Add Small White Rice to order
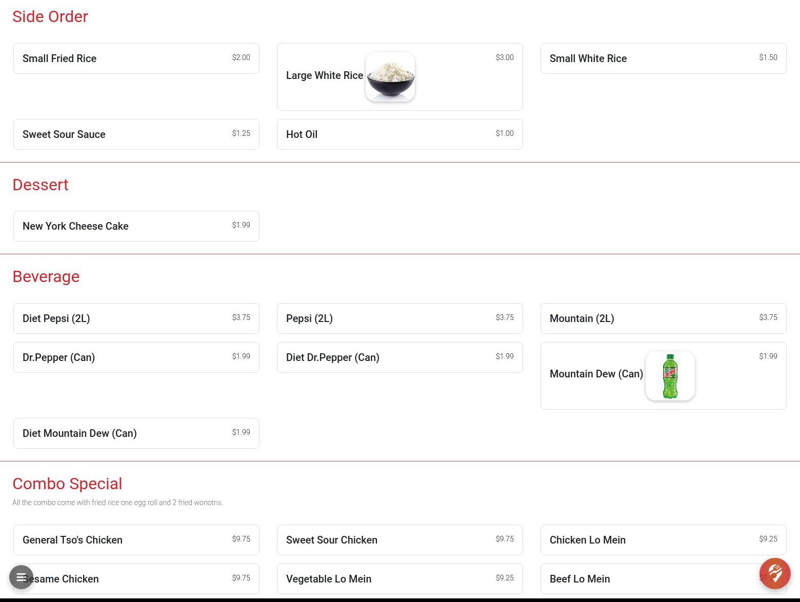Screen dimensions: 800x602 coord(664,58)
